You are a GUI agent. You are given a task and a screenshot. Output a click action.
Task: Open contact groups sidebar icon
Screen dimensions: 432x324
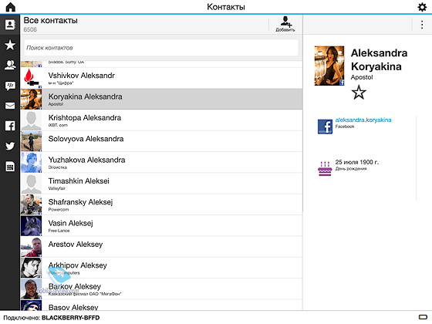coord(10,65)
